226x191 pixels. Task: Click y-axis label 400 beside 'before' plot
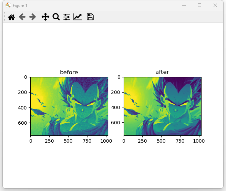pyautogui.click(x=22, y=108)
